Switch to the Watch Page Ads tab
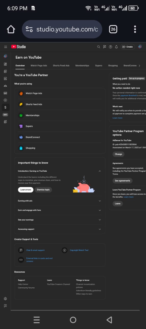146x329 pixels. click(x=39, y=66)
